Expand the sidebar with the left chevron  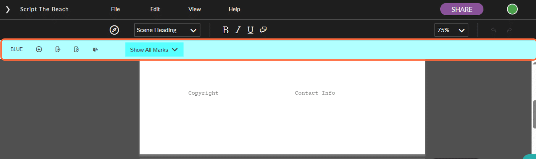(8, 10)
